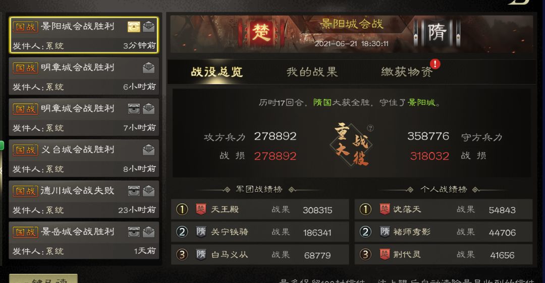Click the envelope icon on first 明章城会战胜利 mail
545x283 pixels.
148,67
